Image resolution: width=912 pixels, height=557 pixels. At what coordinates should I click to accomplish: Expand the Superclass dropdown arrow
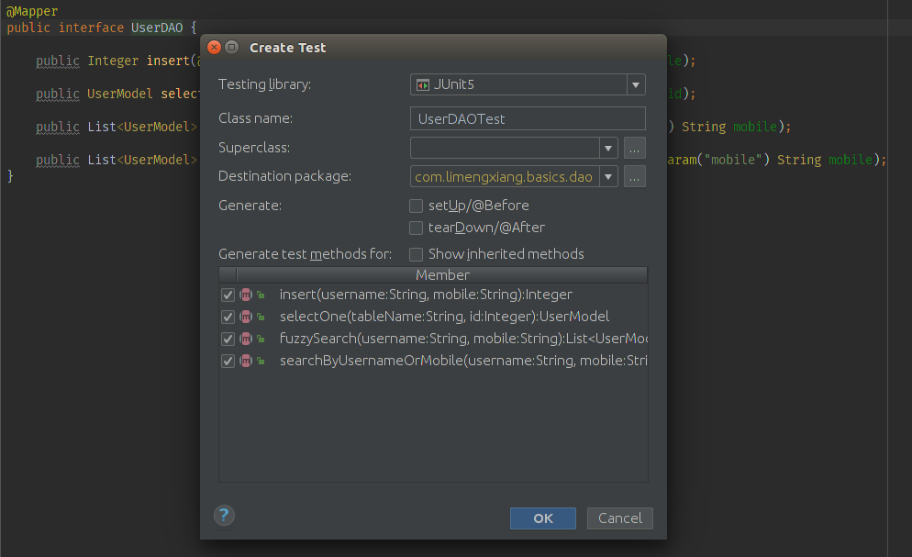(608, 148)
